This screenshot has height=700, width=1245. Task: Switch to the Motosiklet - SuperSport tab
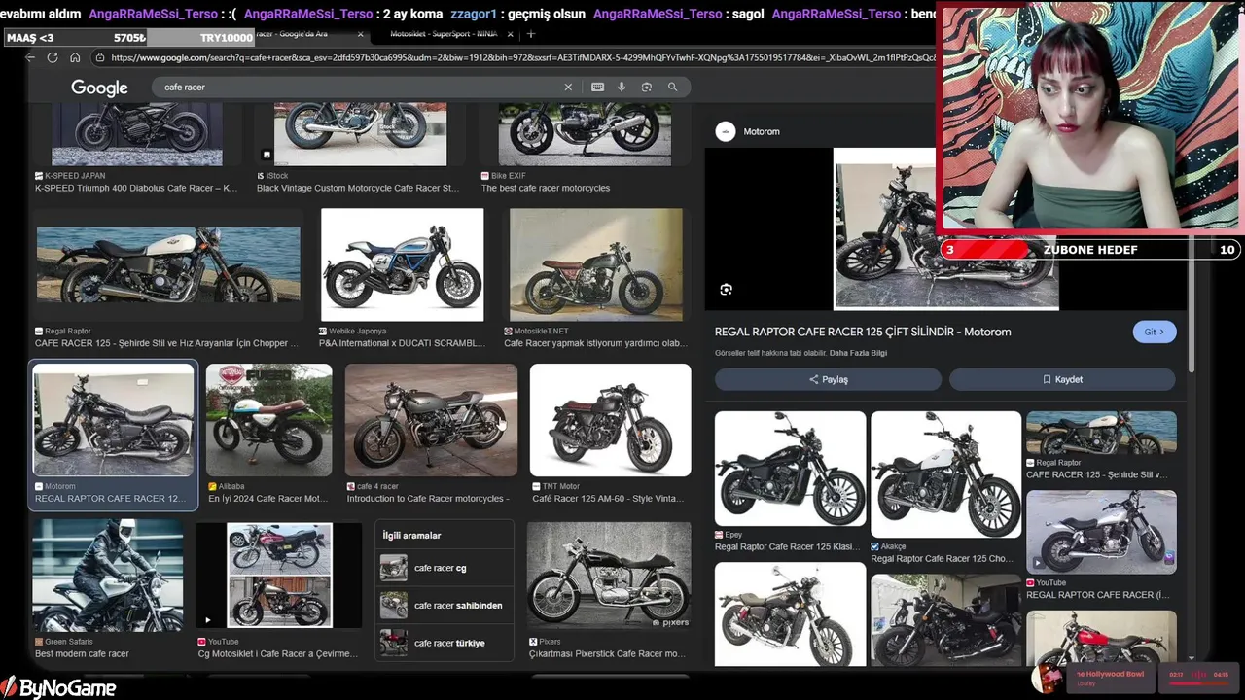click(443, 34)
